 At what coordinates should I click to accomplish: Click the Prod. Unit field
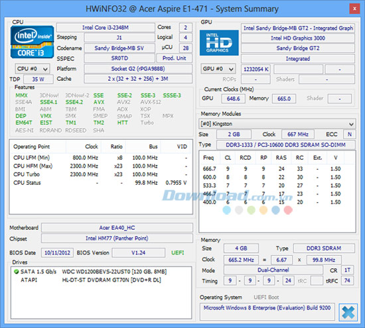(174, 58)
